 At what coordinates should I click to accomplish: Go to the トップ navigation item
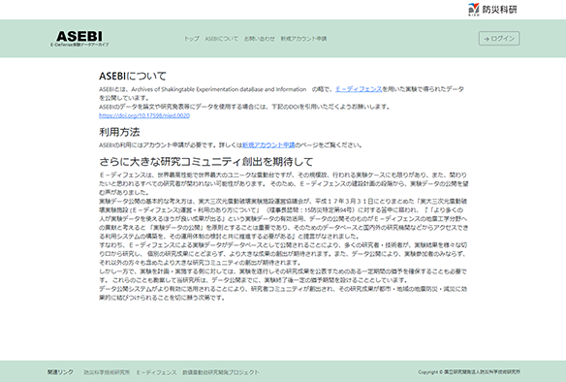tap(192, 39)
